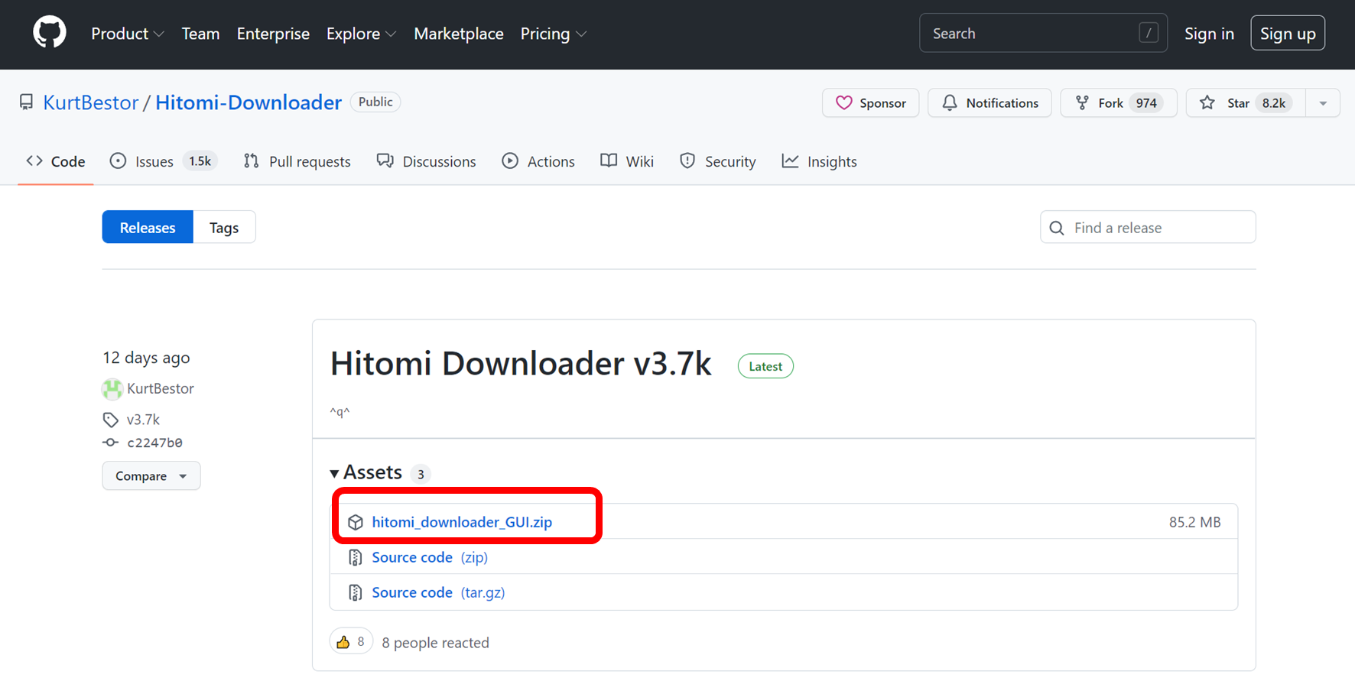Click the Sponsor button
Image resolution: width=1355 pixels, height=694 pixels.
(870, 102)
